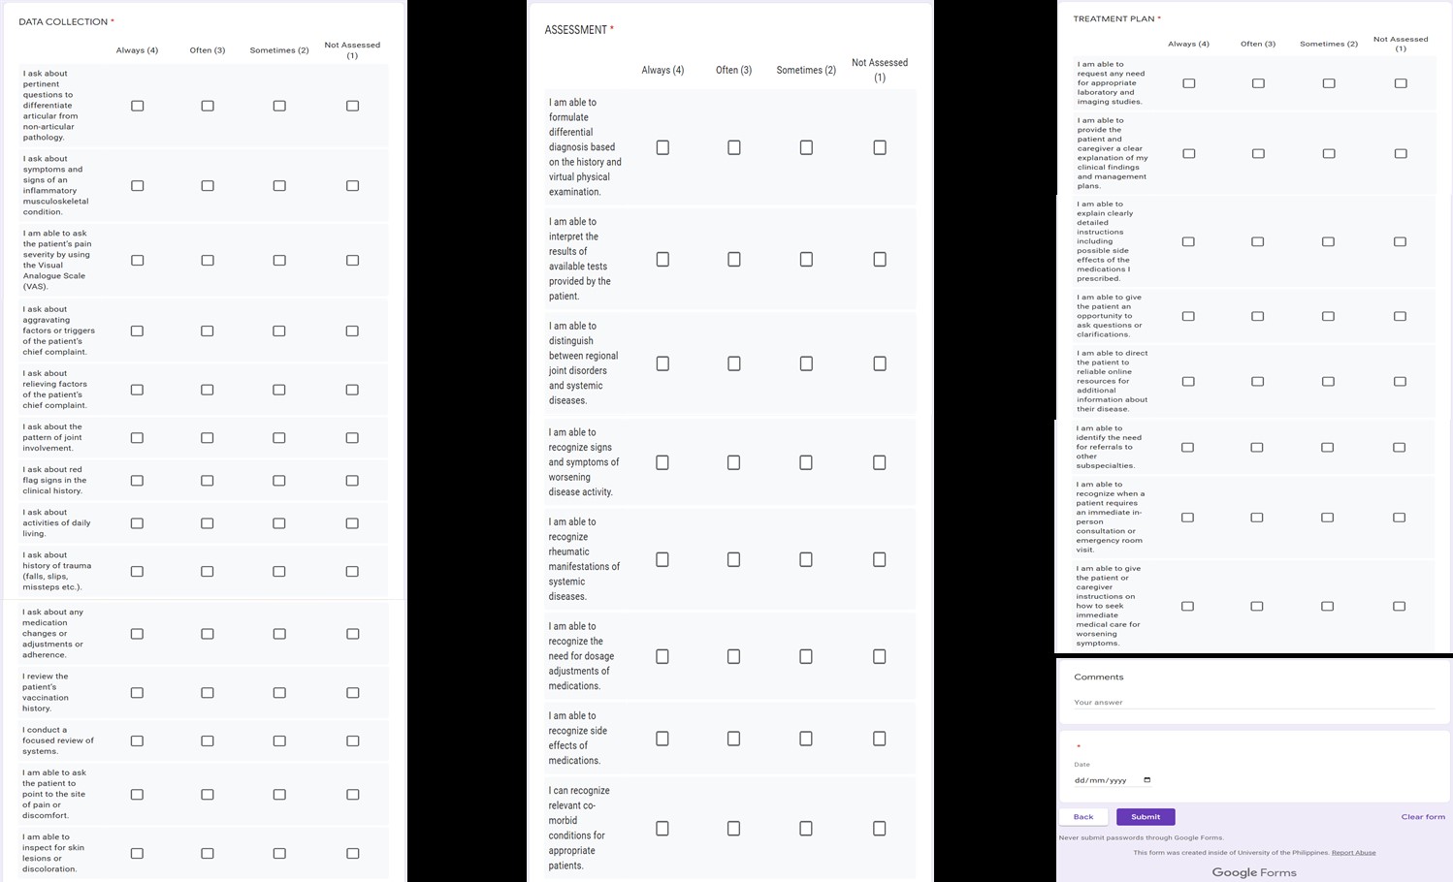The image size is (1453, 882).
Task: Open the date picker calendar icon
Action: point(1146,780)
